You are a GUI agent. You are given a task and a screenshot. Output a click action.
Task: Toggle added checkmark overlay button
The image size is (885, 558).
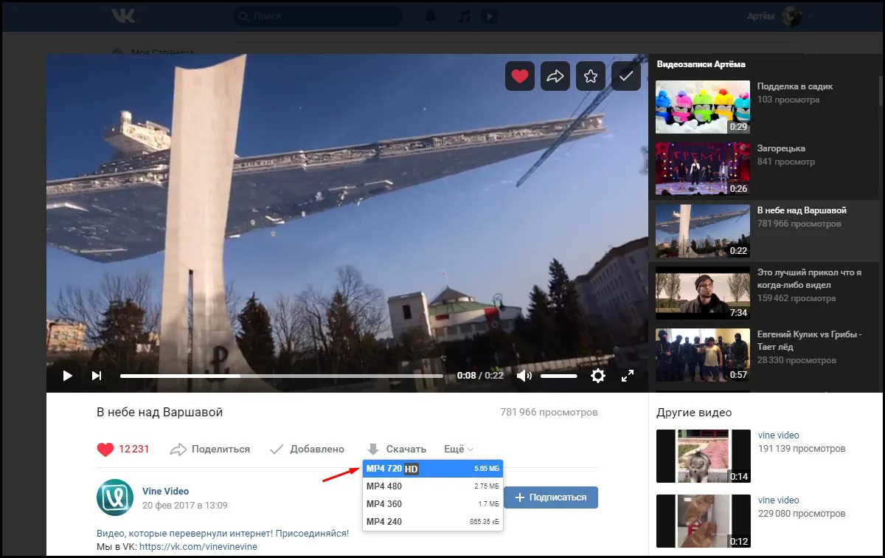click(626, 76)
